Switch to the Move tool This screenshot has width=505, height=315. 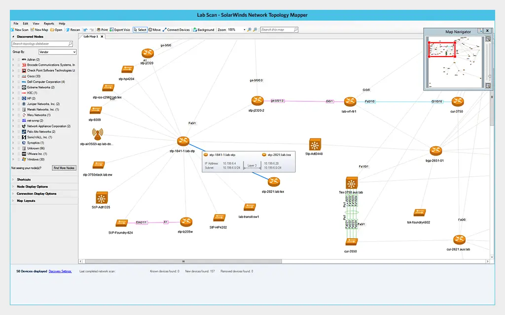coord(154,29)
